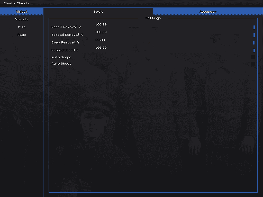Viewport: 263px width, 197px height.
Task: Click the Spread Removal 100.00 value
Action: (x=101, y=32)
